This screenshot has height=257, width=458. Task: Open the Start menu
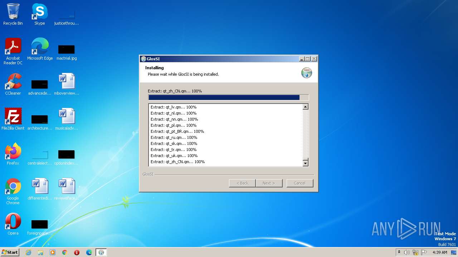[10, 252]
